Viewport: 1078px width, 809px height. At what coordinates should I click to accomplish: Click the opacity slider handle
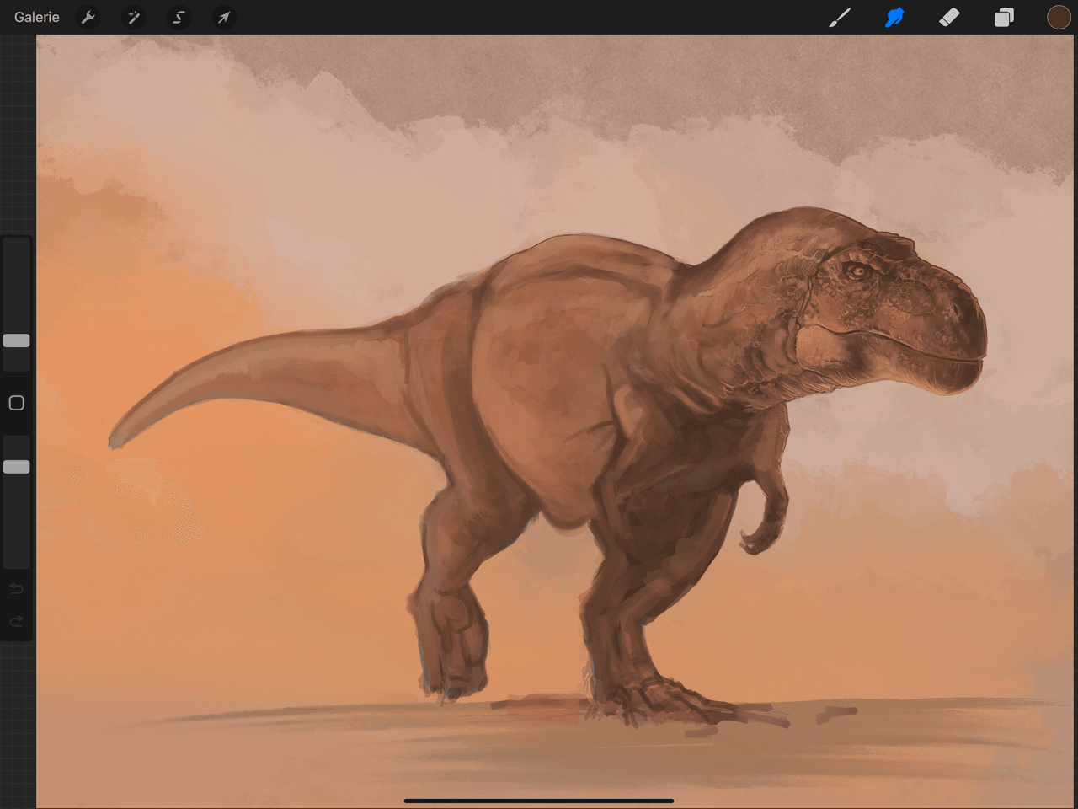pyautogui.click(x=17, y=467)
